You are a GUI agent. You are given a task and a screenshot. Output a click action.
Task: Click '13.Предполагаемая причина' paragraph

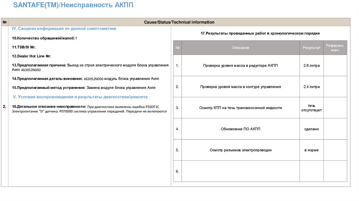click(x=90, y=68)
